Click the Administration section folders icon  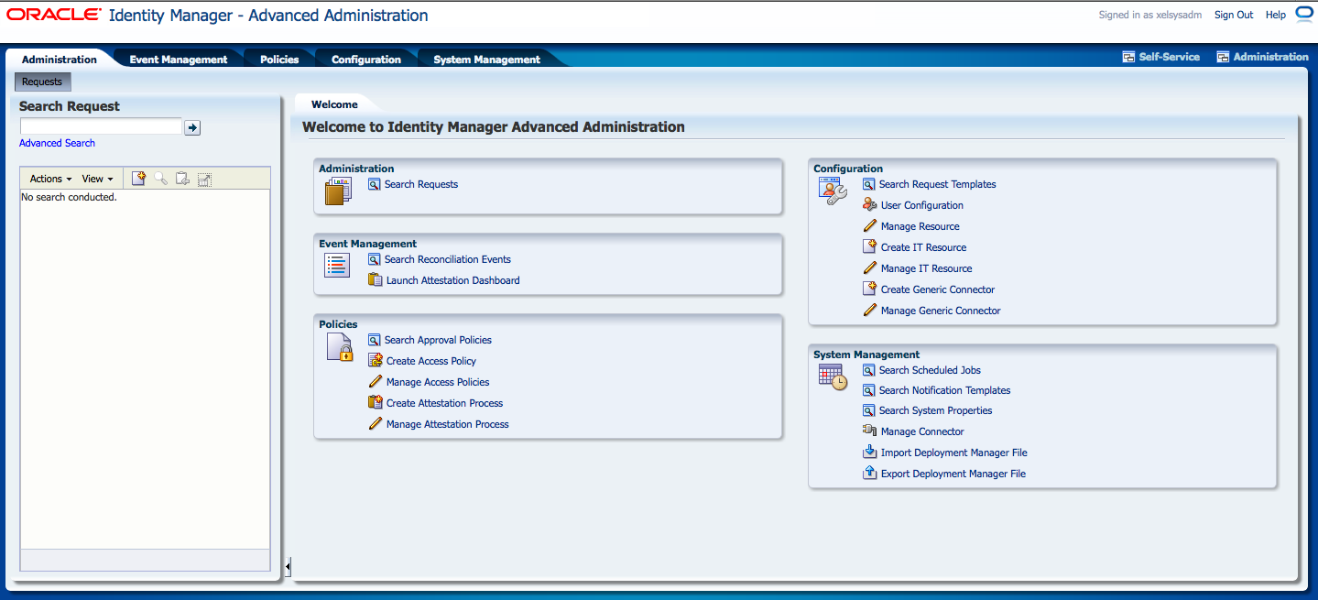coord(338,191)
